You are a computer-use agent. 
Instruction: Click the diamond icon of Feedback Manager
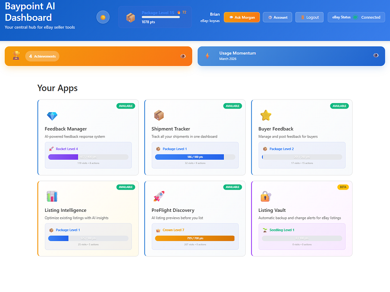52,116
